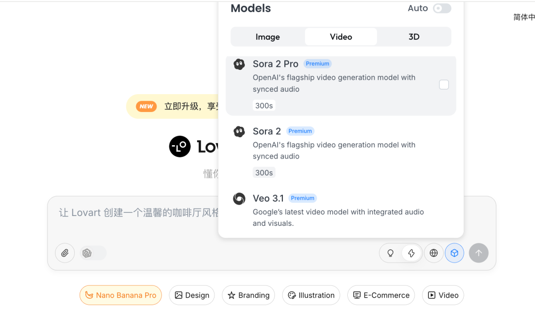Click the Sora 2 Pro model icon

tap(239, 64)
